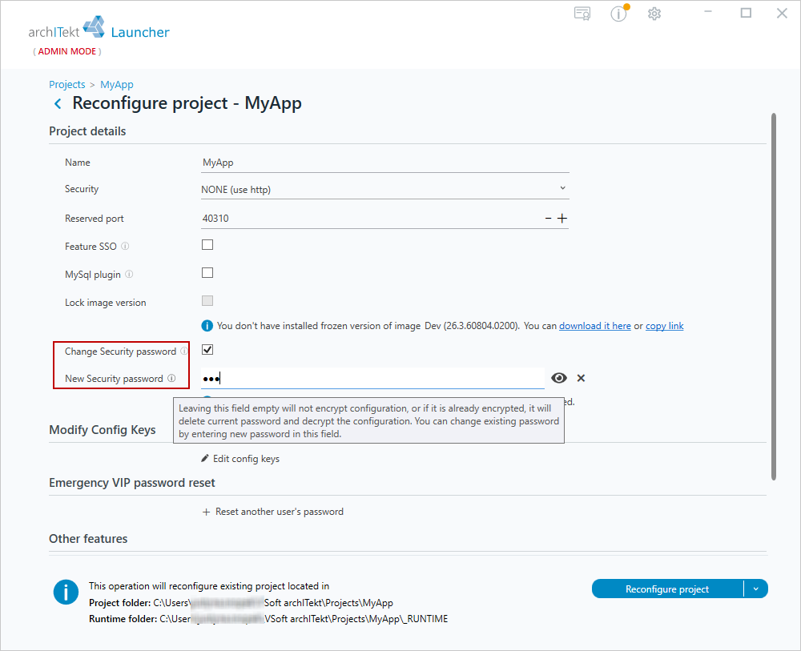Click the Project details section heading

tap(87, 131)
